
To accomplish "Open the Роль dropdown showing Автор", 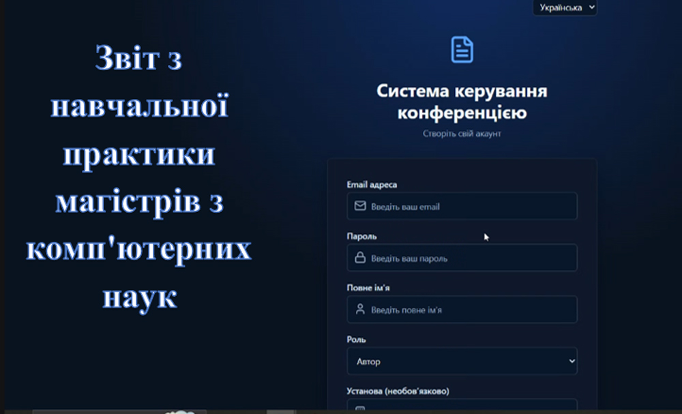I will coord(462,361).
